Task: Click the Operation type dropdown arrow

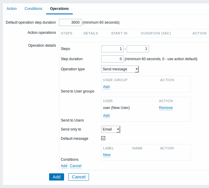Action: (137, 69)
